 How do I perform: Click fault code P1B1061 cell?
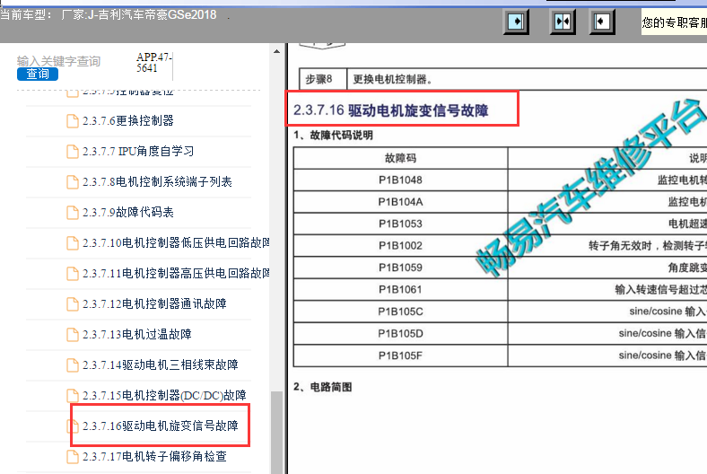400,290
